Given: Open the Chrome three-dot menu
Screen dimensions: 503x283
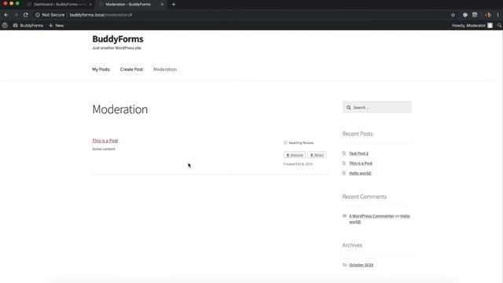Looking at the screenshot, I should (497, 15).
